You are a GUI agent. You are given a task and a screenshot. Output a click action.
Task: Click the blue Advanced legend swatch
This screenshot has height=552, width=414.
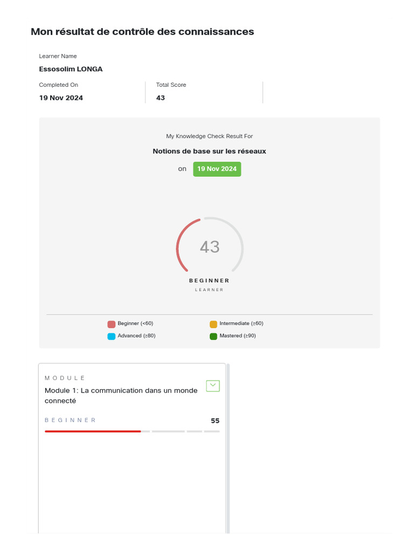click(111, 336)
